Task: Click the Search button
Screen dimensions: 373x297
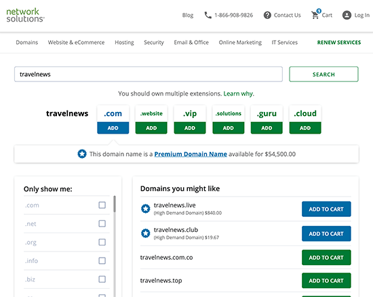Action: (323, 74)
